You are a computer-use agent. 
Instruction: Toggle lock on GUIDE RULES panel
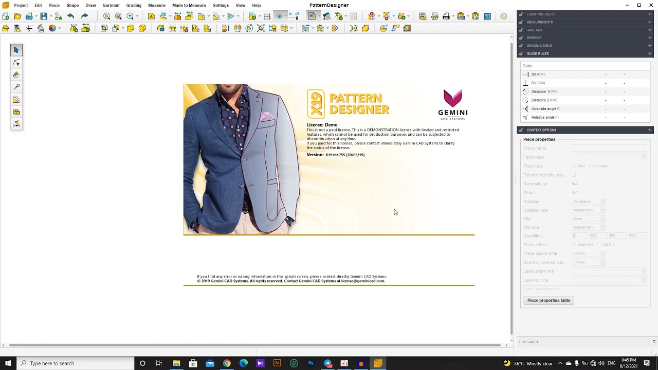(x=521, y=53)
